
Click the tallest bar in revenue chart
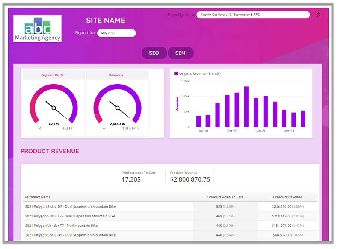click(246, 106)
